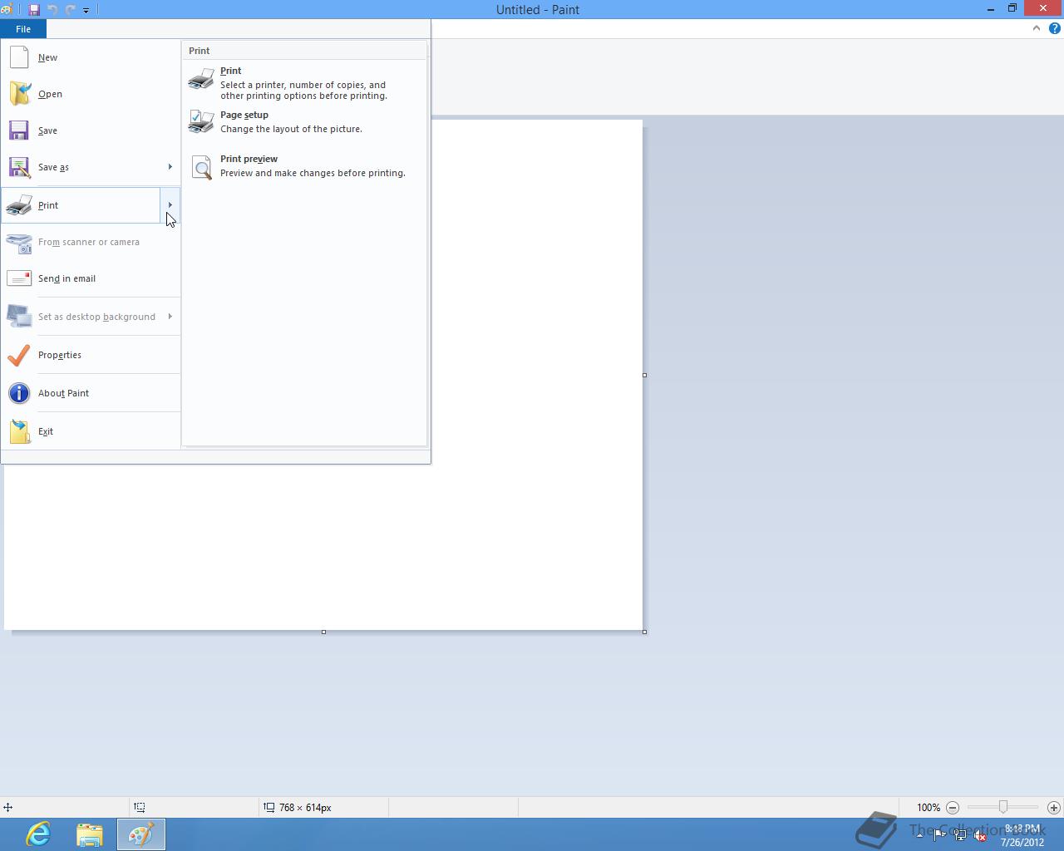This screenshot has width=1064, height=851.
Task: Click the Open folder icon
Action: click(19, 94)
